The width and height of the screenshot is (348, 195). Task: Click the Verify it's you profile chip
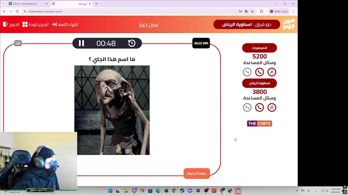pos(279,11)
